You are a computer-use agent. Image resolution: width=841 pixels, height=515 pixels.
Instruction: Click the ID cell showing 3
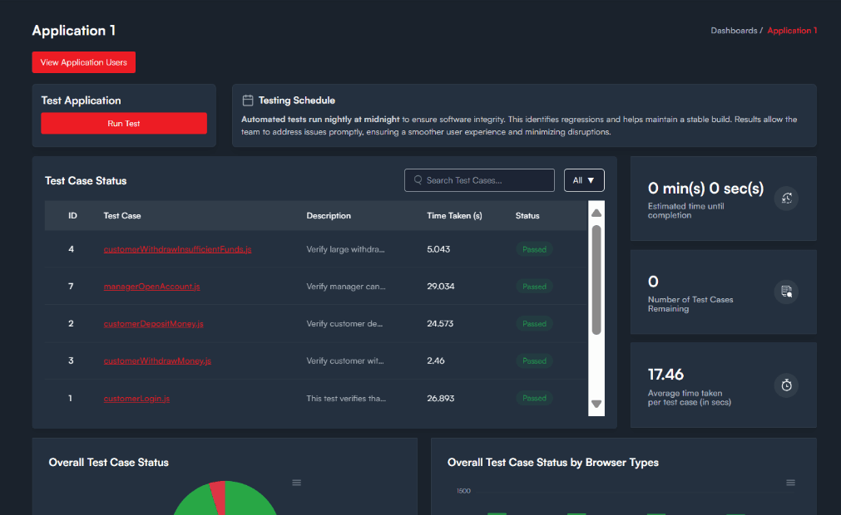pos(71,360)
